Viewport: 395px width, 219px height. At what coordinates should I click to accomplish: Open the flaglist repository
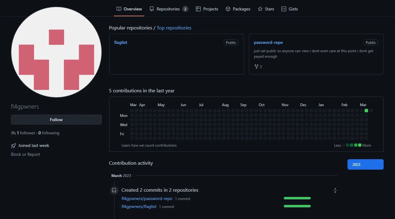[120, 42]
